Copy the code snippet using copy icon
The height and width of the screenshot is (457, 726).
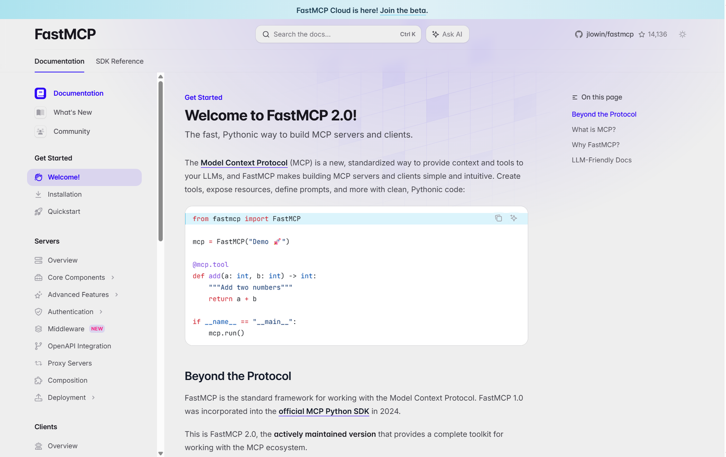tap(498, 218)
